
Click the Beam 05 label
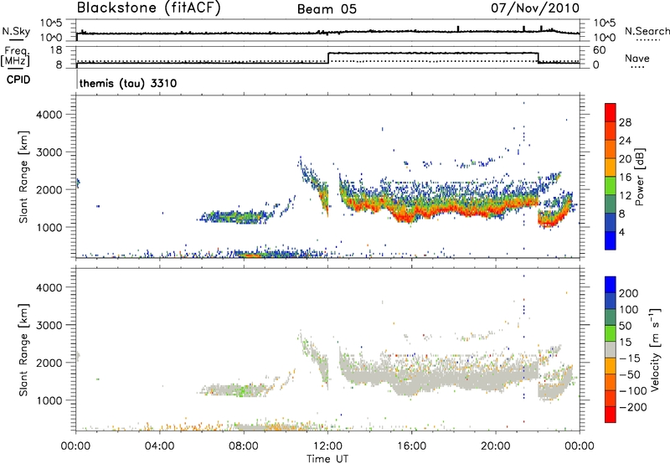point(327,9)
